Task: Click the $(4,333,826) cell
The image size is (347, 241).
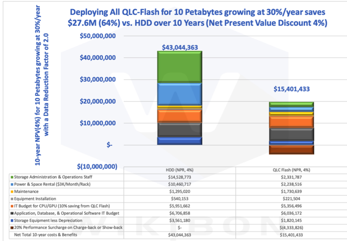Action: 291,228
